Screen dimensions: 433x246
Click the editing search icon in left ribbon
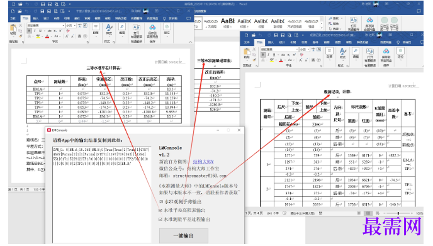pyautogui.click(x=122, y=27)
